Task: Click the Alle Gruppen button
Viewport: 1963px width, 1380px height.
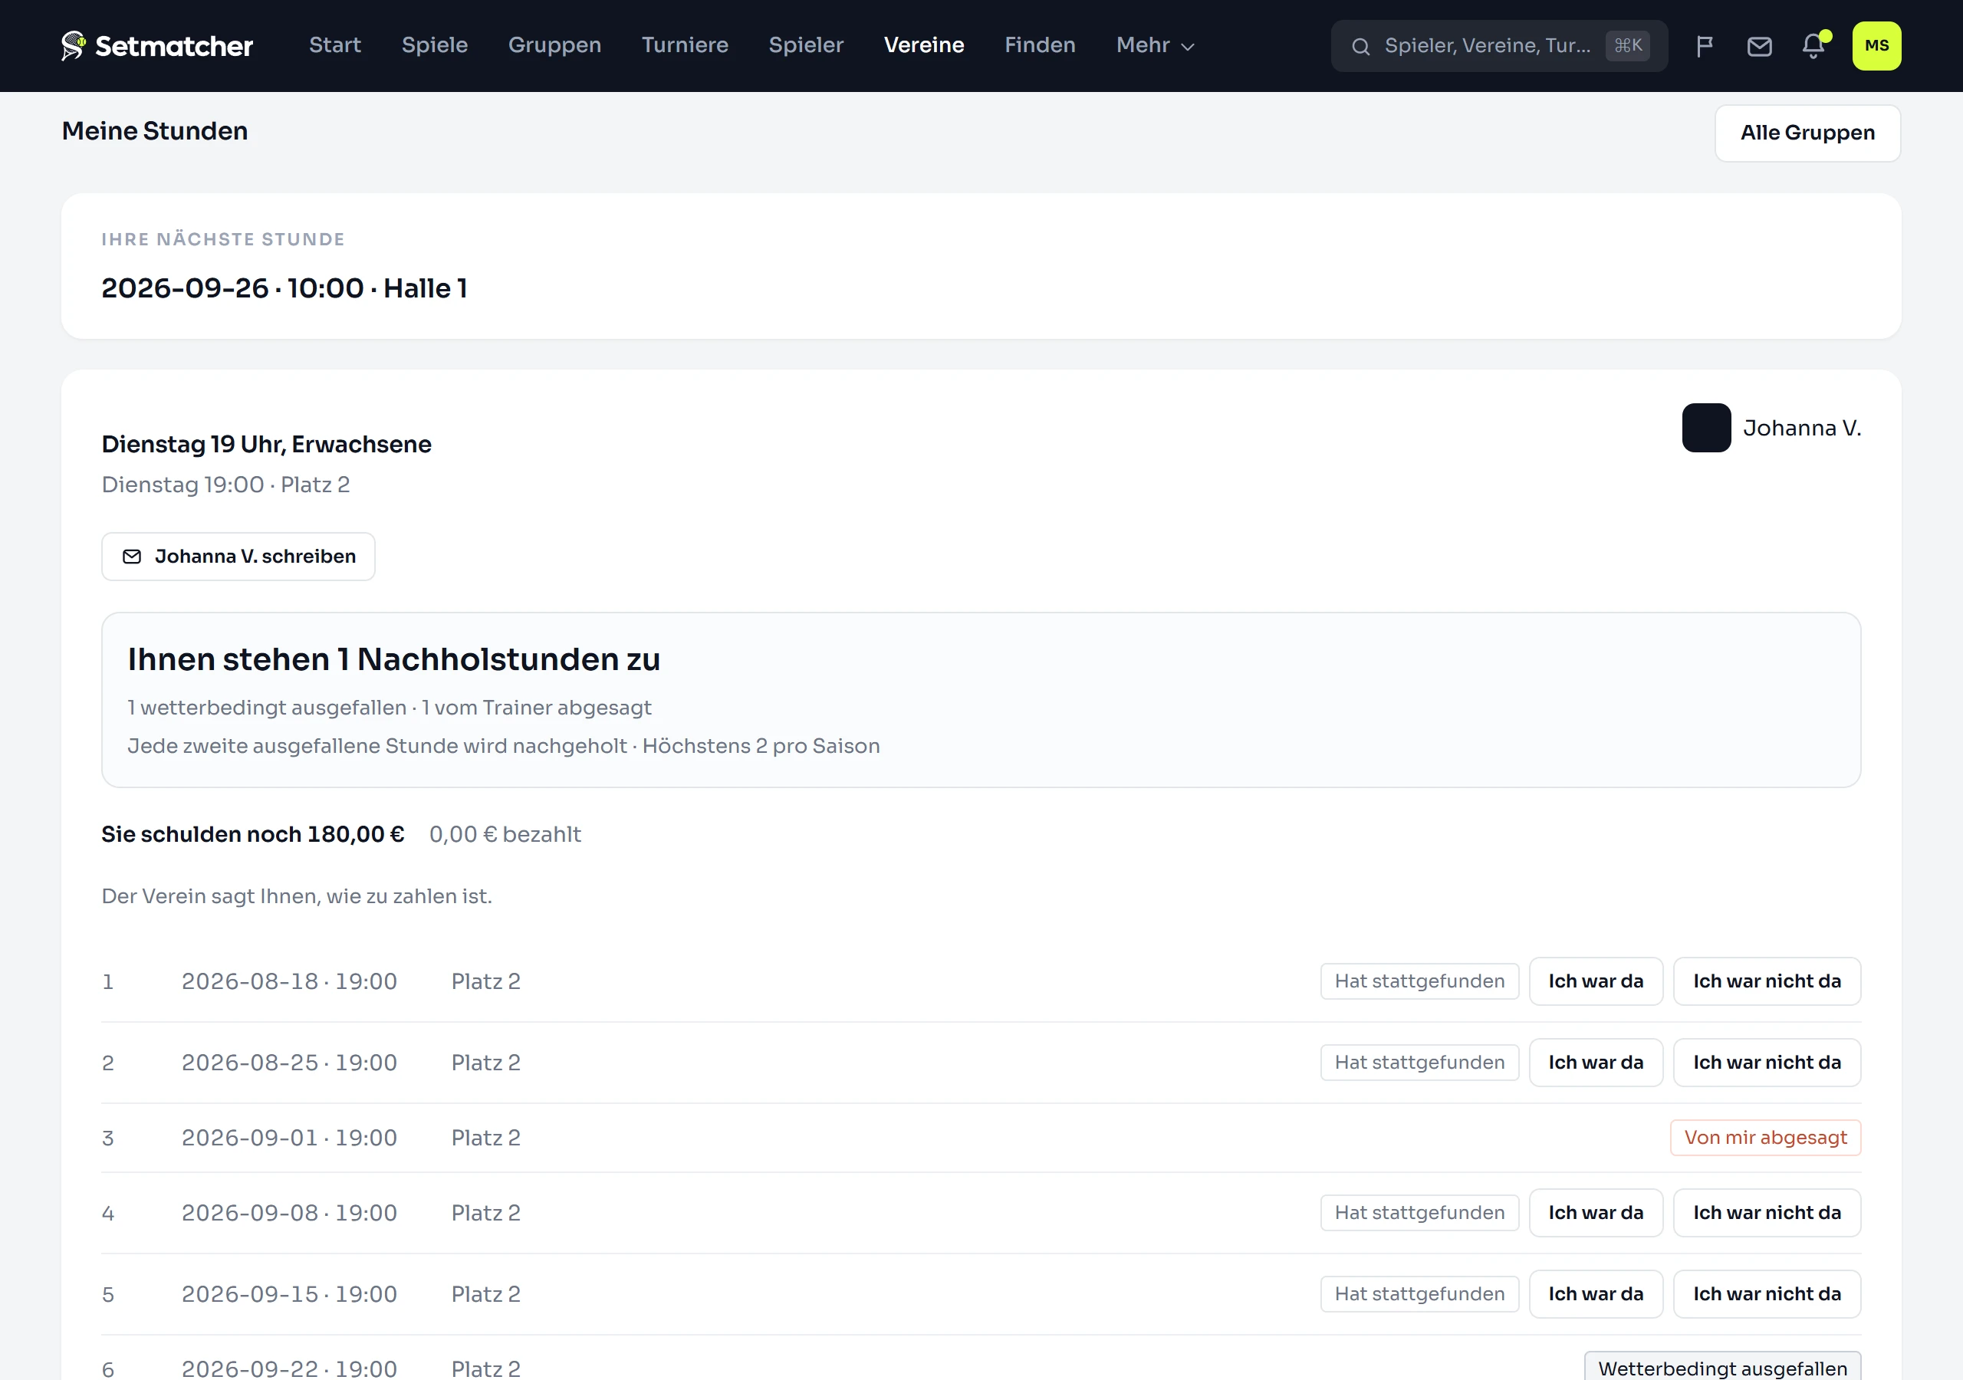Action: tap(1807, 133)
